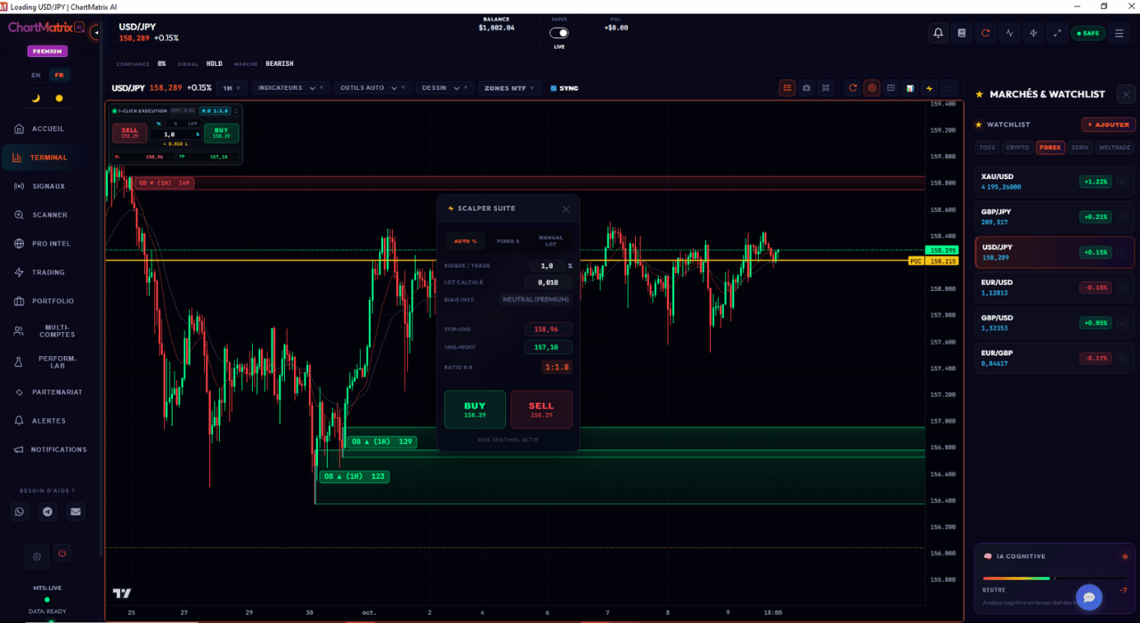This screenshot has height=623, width=1140.
Task: Open the colored bar chart icon
Action: tap(910, 88)
